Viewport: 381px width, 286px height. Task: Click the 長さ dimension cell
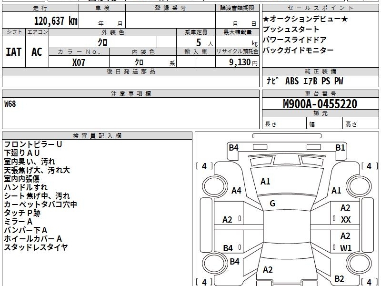(284, 124)
